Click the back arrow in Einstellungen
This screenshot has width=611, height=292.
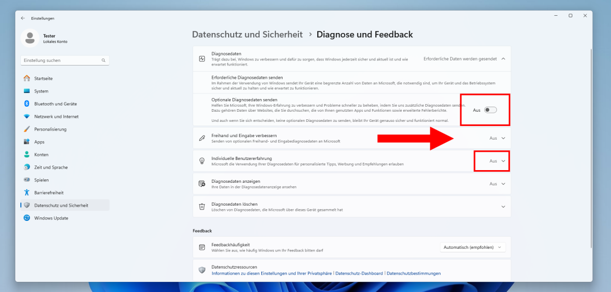click(x=22, y=18)
